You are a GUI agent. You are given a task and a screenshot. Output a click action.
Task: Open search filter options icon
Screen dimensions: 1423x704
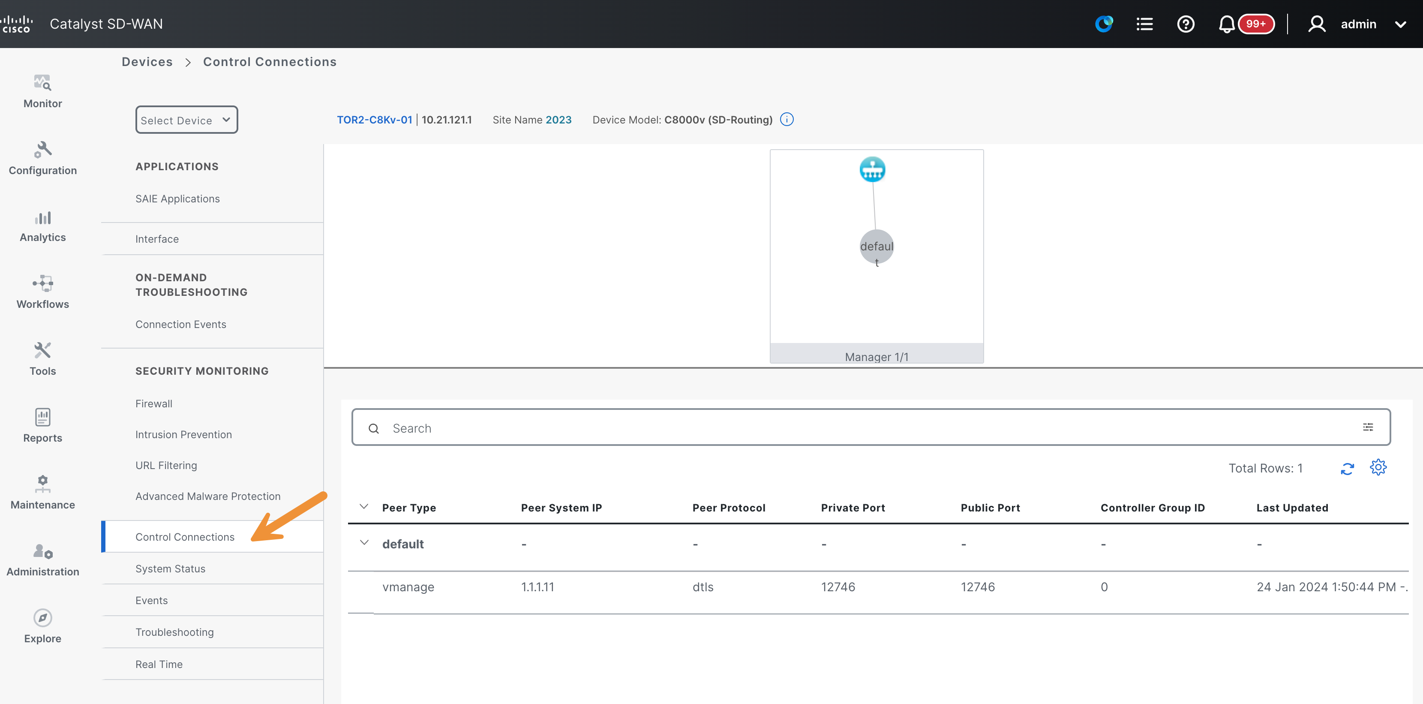[x=1368, y=427]
